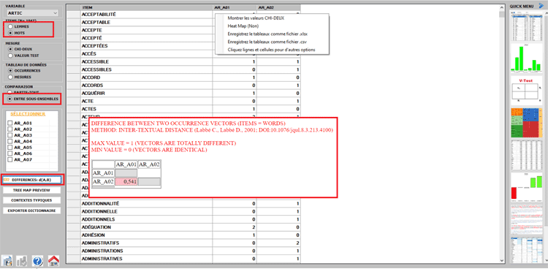
Task: Click the DIFFERENCES: d(A,B) button
Action: [x=32, y=180]
